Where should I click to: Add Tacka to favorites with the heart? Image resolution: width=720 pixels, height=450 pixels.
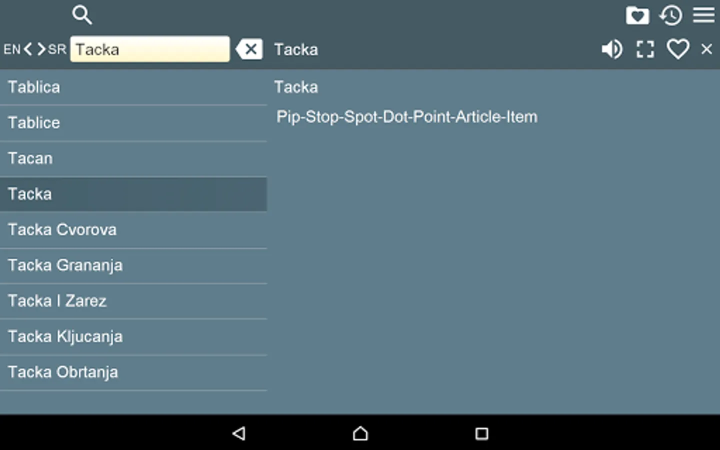point(678,49)
